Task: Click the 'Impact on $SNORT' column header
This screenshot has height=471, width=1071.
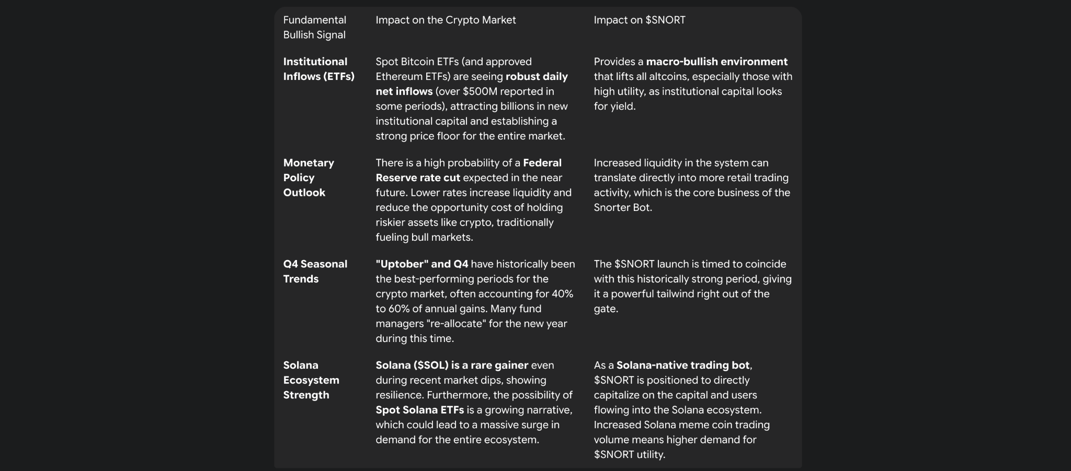Action: click(639, 20)
